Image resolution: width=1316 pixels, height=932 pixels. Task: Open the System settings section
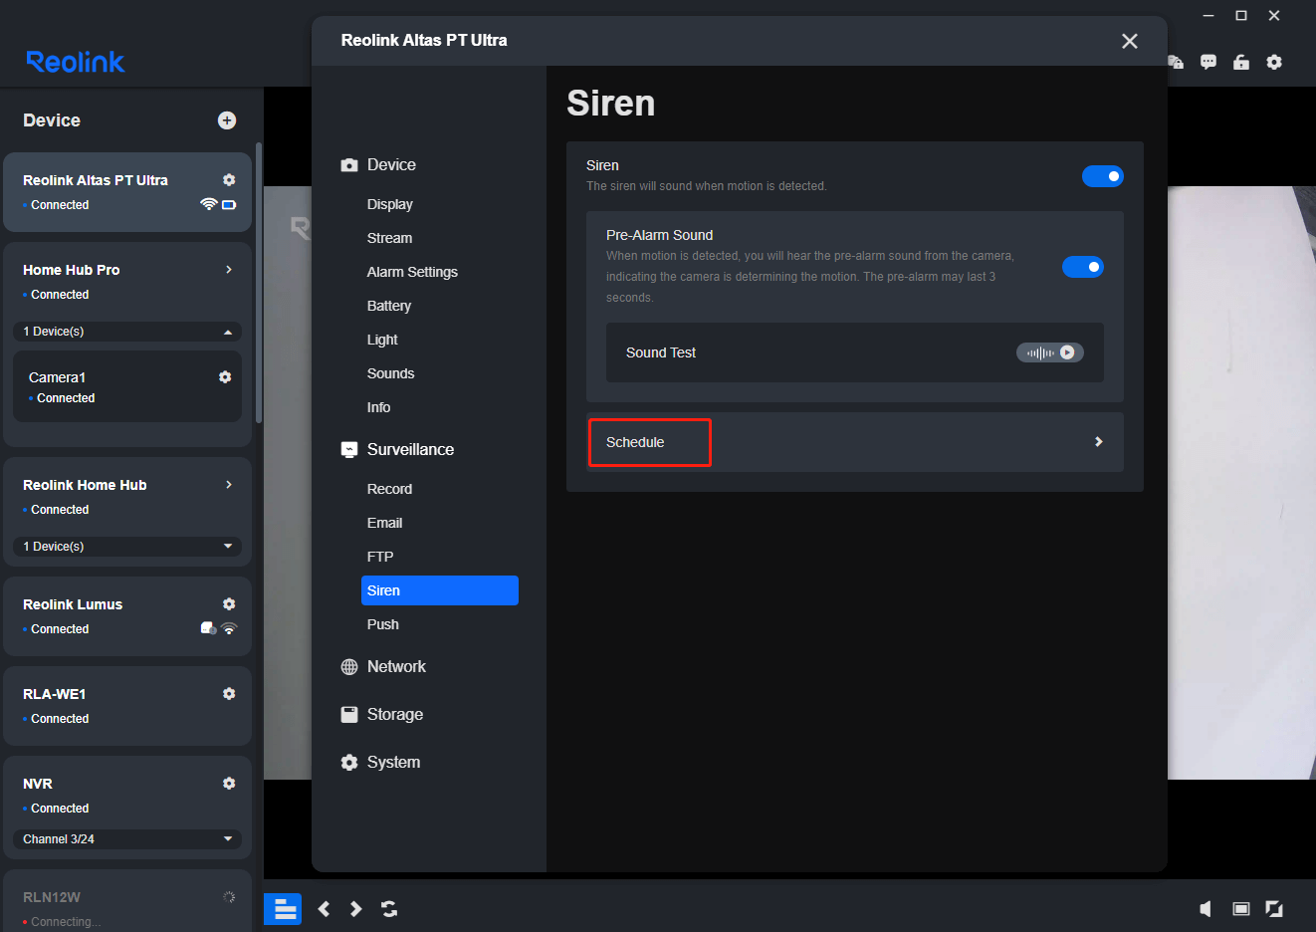click(380, 763)
